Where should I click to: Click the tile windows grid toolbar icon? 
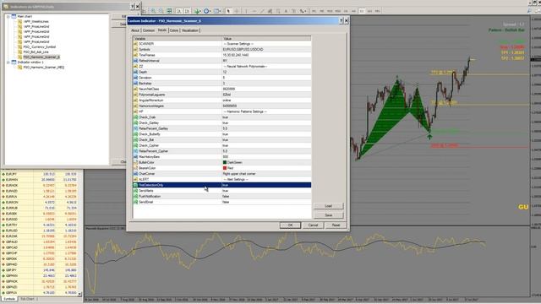169,11
